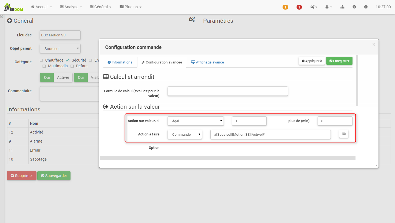Image resolution: width=395 pixels, height=223 pixels.
Task: Click the Supprimer button
Action: coord(21,176)
